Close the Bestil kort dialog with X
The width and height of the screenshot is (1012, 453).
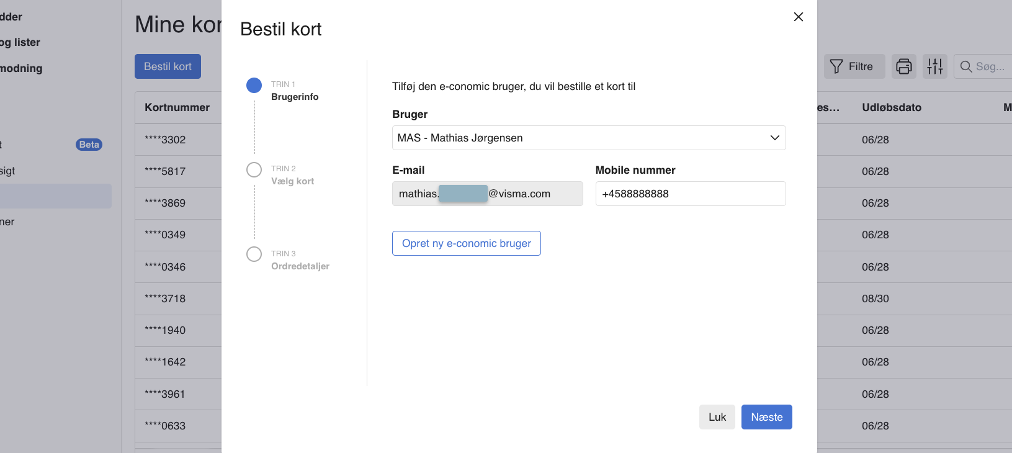(x=798, y=17)
